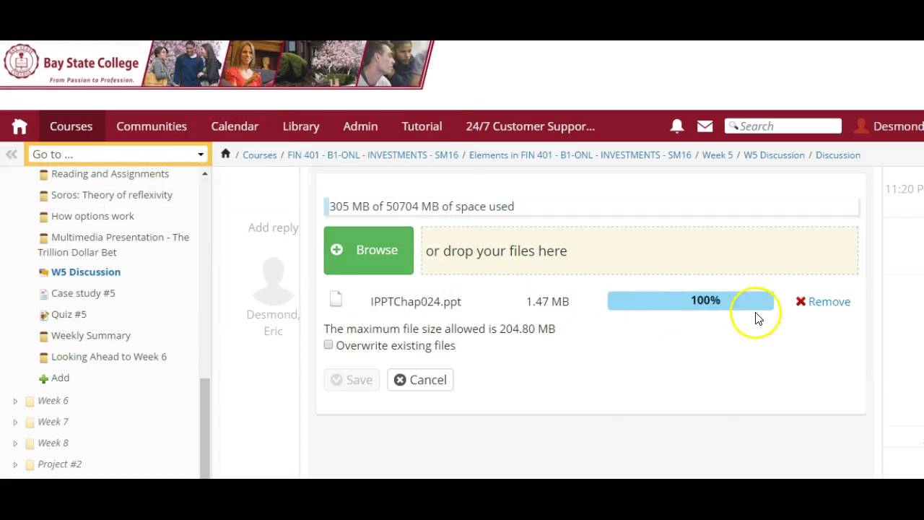Open the Communities menu
This screenshot has height=520, width=924.
click(x=152, y=126)
